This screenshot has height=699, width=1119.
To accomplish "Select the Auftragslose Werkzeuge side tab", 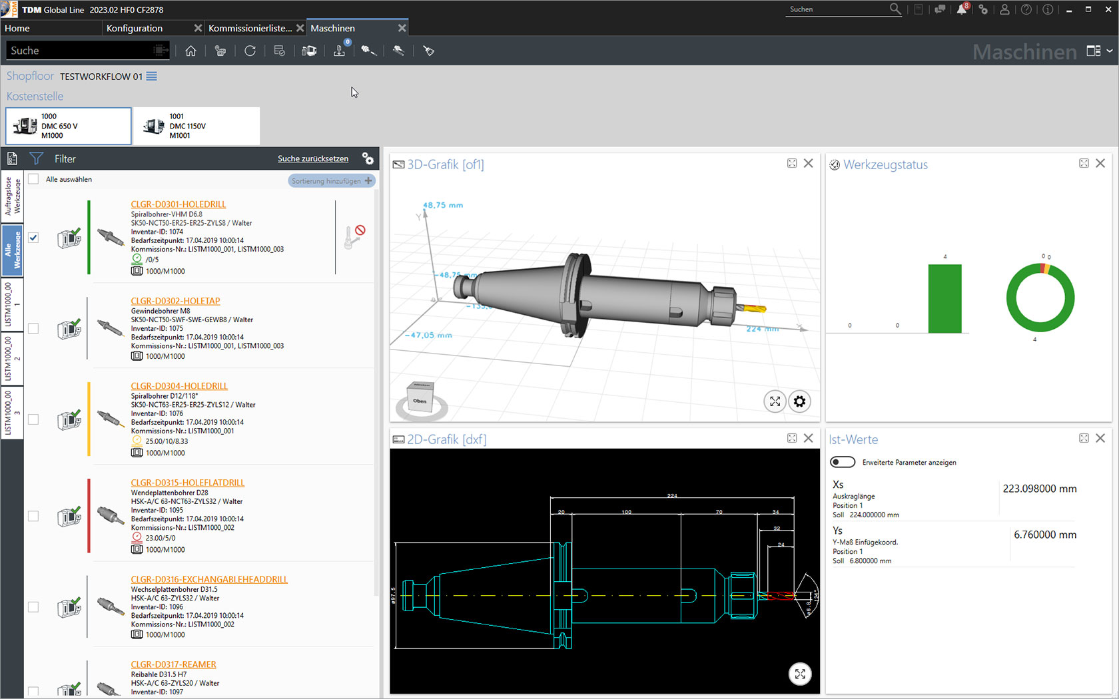I will (13, 197).
